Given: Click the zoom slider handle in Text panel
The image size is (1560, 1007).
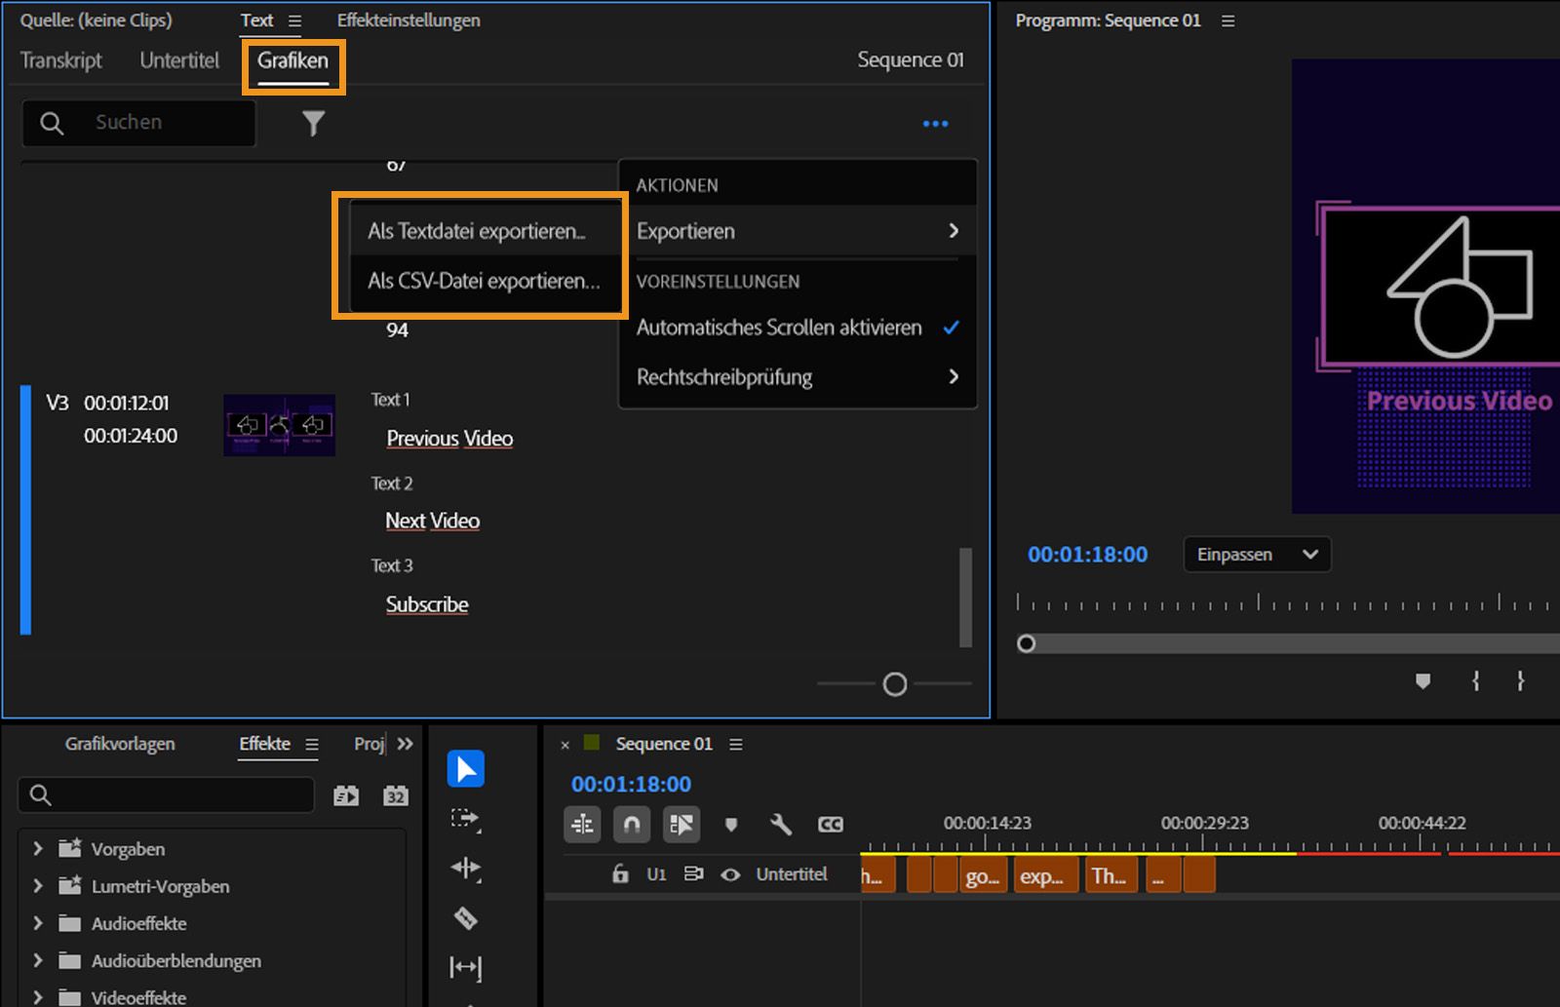Looking at the screenshot, I should point(894,684).
